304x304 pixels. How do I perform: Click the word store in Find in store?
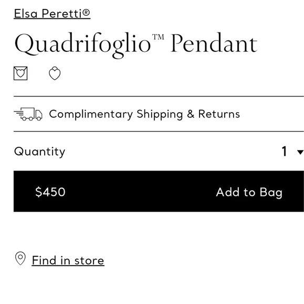click(89, 260)
